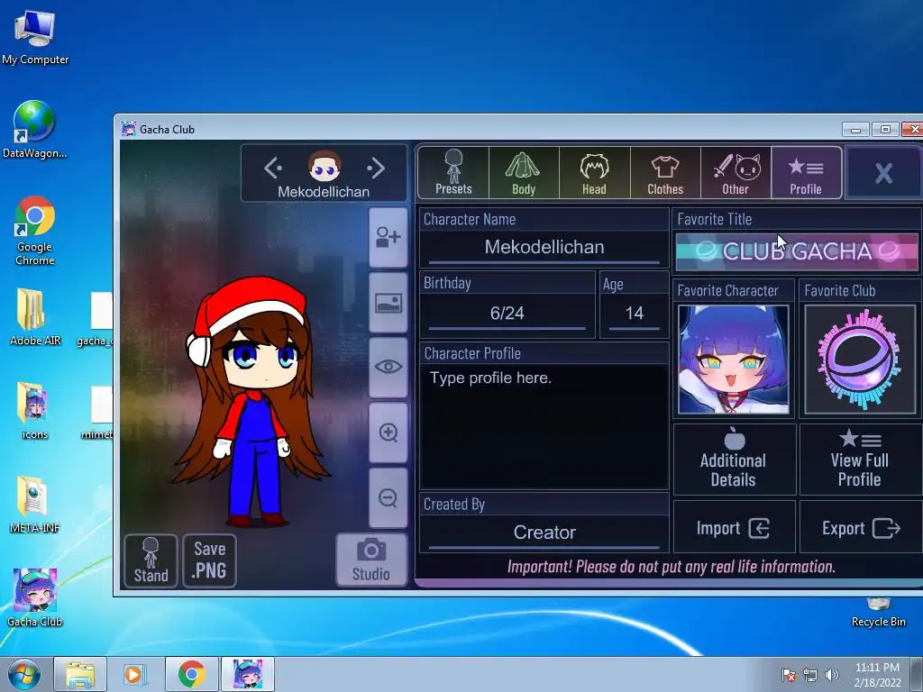Zoom in on the character
923x692 pixels.
coord(388,433)
